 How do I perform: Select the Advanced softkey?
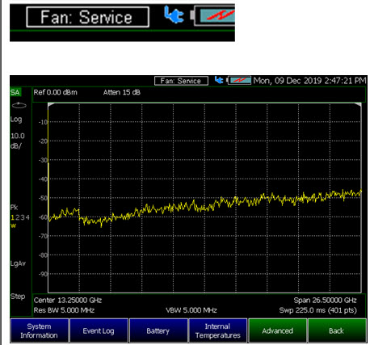[277, 330]
